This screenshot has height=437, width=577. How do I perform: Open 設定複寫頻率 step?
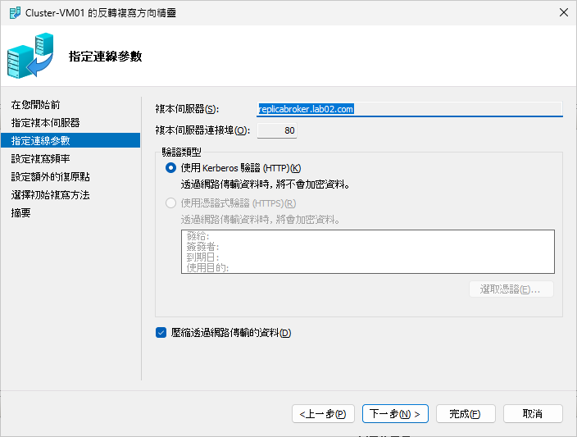click(x=45, y=159)
